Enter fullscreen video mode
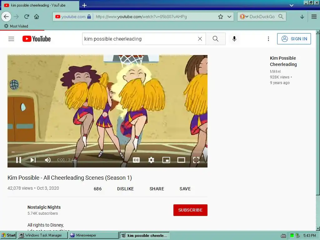The image size is (320, 240). (196, 160)
